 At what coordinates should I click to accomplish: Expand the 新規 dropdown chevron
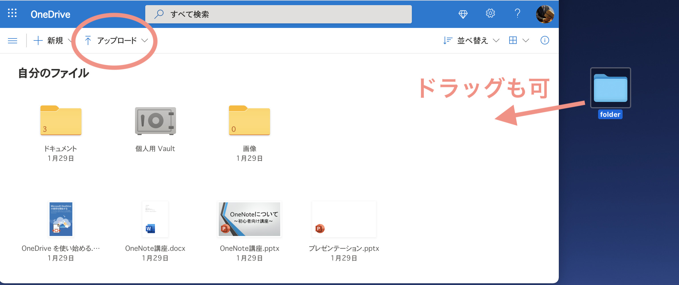[70, 41]
